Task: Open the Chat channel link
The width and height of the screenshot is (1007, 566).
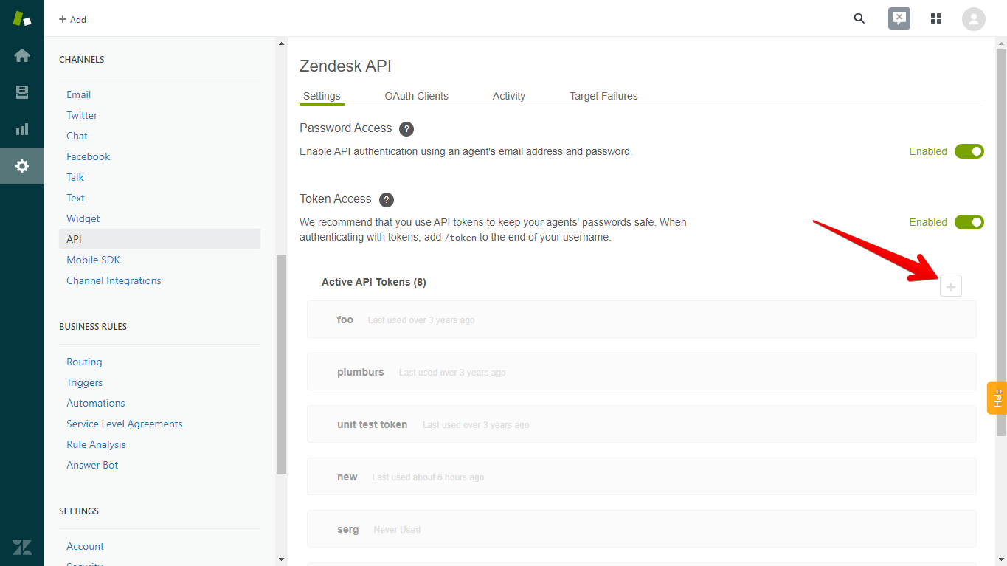Action: 77,136
